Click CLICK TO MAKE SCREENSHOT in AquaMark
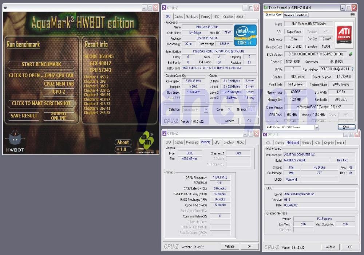The image size is (364, 255). pos(41,103)
